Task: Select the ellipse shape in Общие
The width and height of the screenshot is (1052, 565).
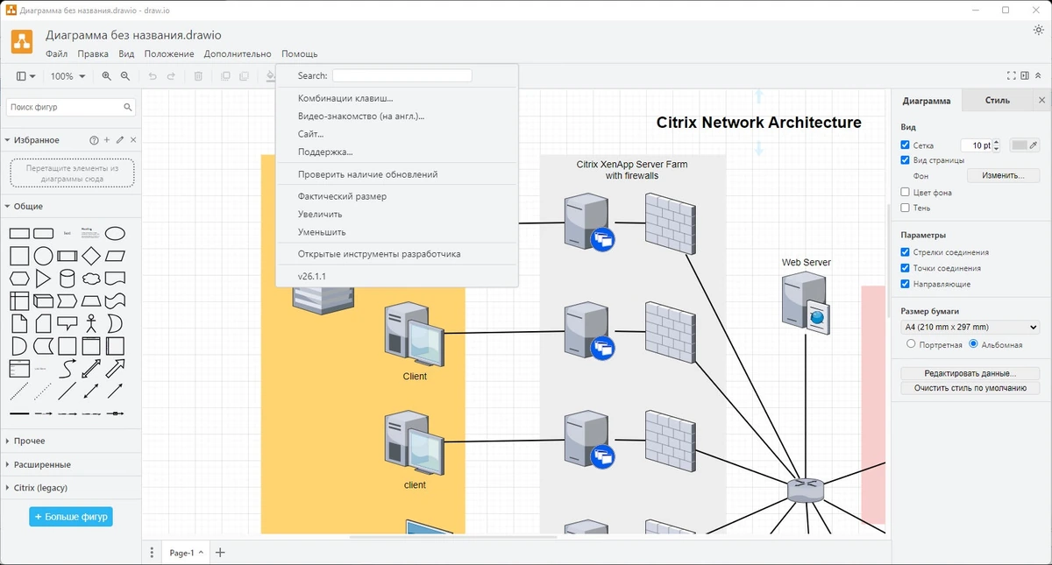Action: coord(115,233)
